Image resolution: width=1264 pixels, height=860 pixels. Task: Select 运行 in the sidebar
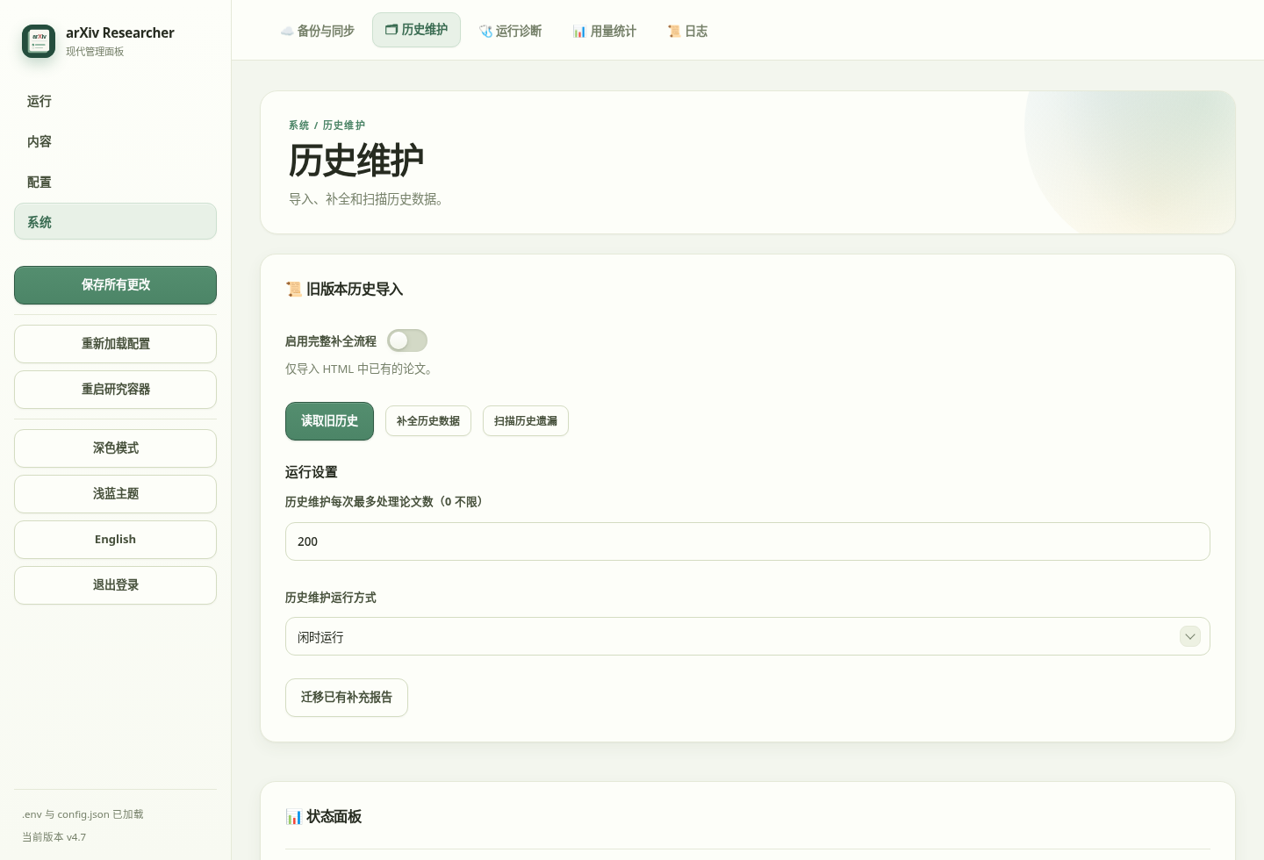click(115, 101)
